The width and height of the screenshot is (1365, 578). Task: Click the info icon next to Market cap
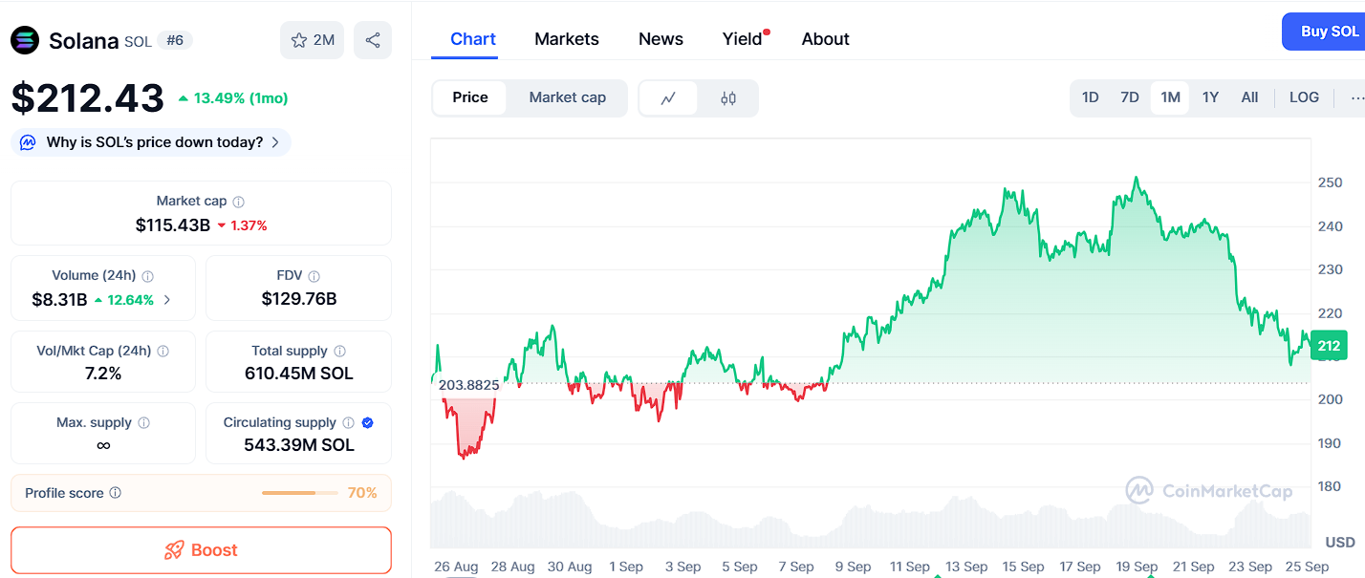239,202
